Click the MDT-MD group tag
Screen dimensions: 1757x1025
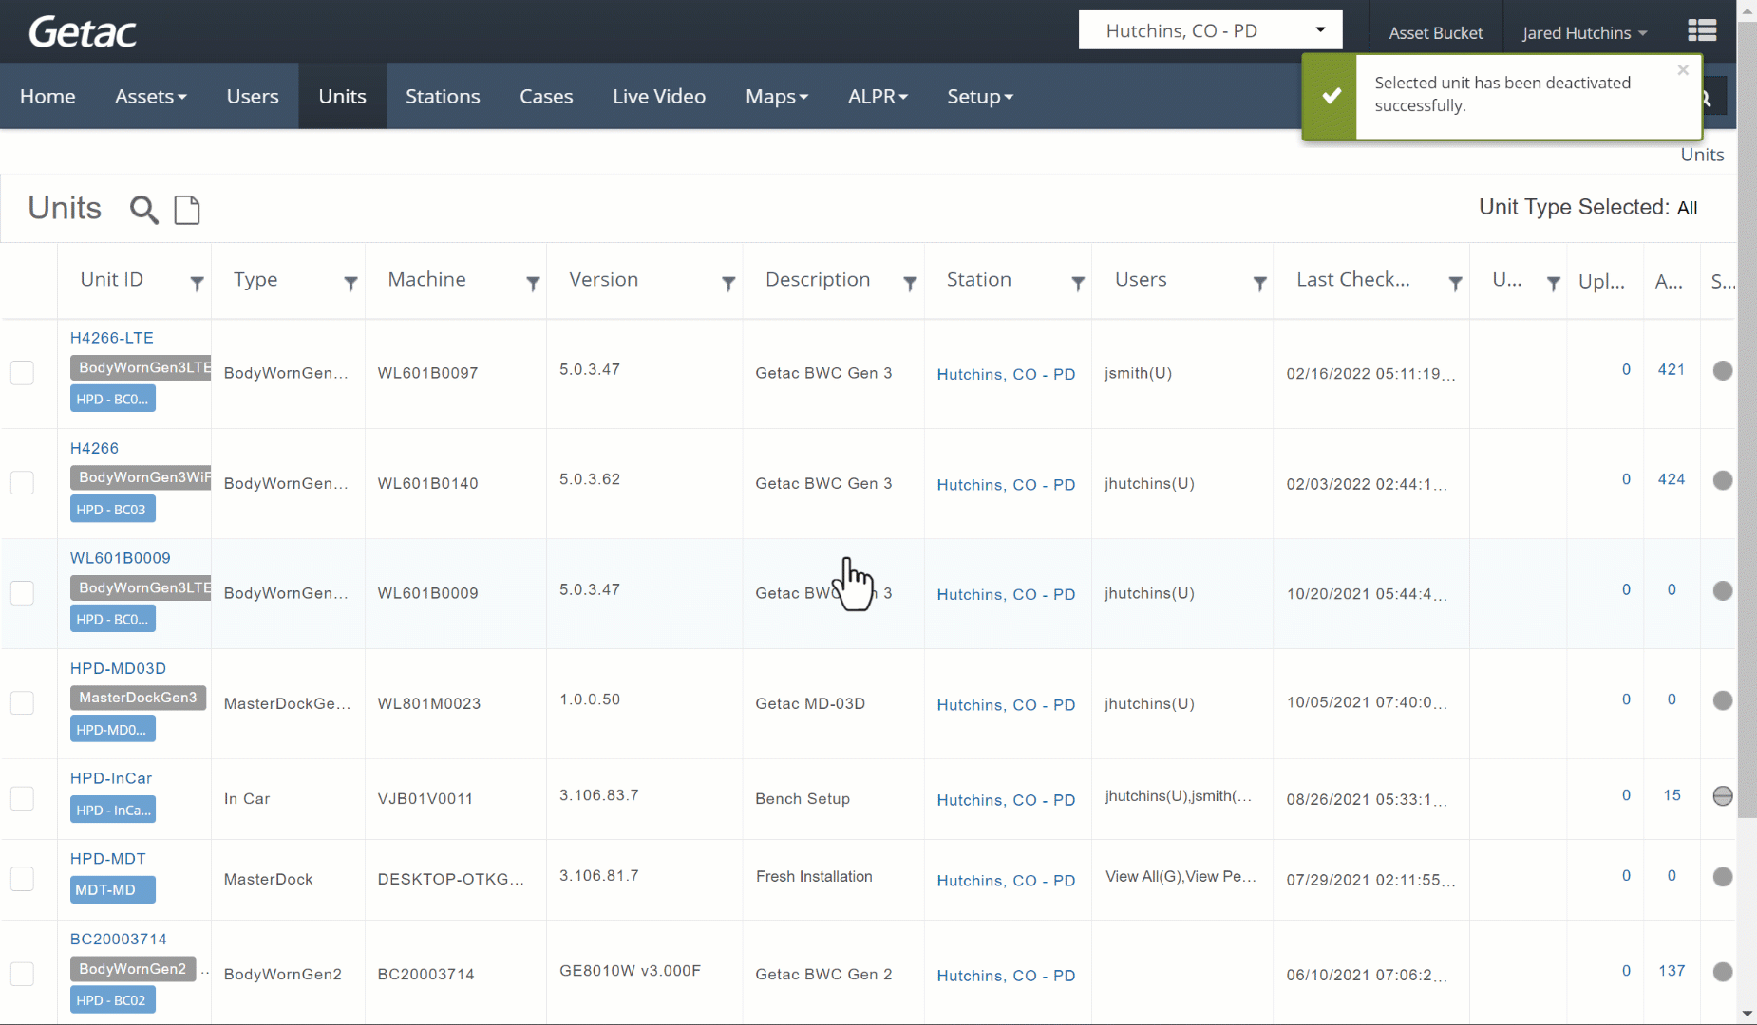[112, 889]
